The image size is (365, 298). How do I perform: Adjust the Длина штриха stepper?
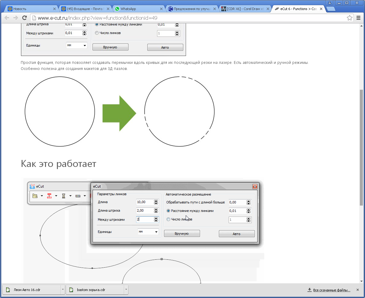156,211
